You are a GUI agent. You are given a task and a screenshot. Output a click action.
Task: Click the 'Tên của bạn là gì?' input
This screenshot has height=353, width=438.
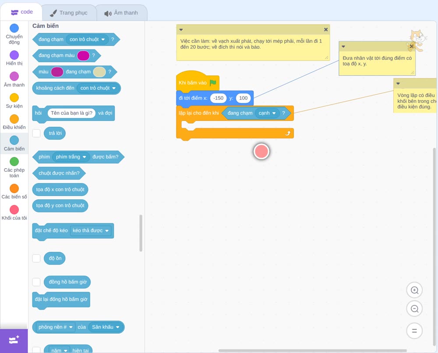coord(71,113)
